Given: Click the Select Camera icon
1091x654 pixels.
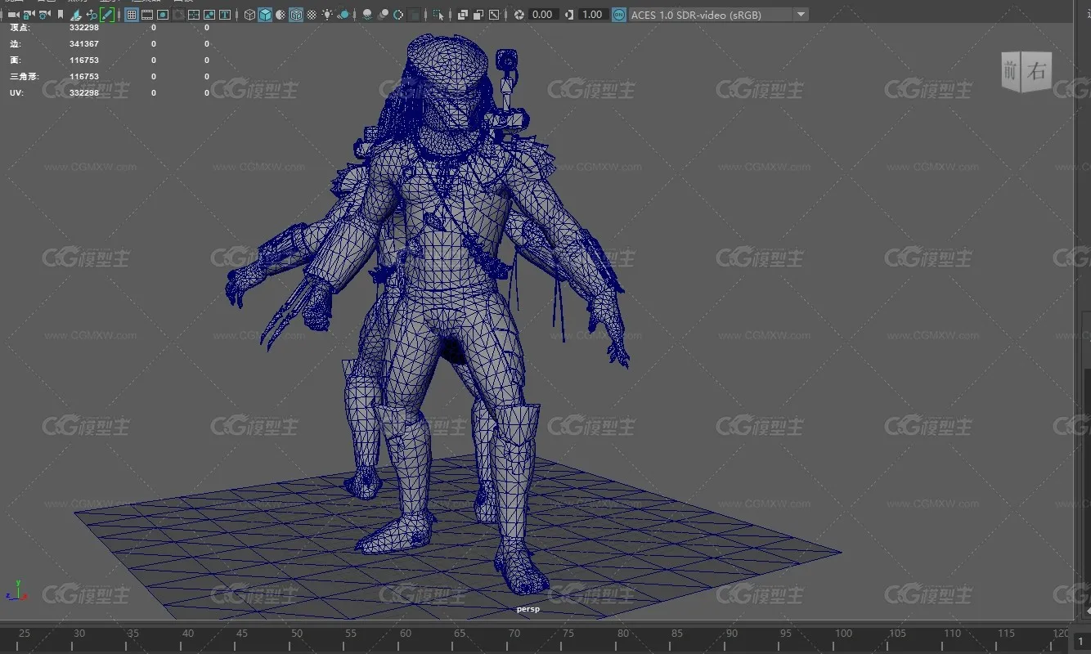Looking at the screenshot, I should coord(13,15).
